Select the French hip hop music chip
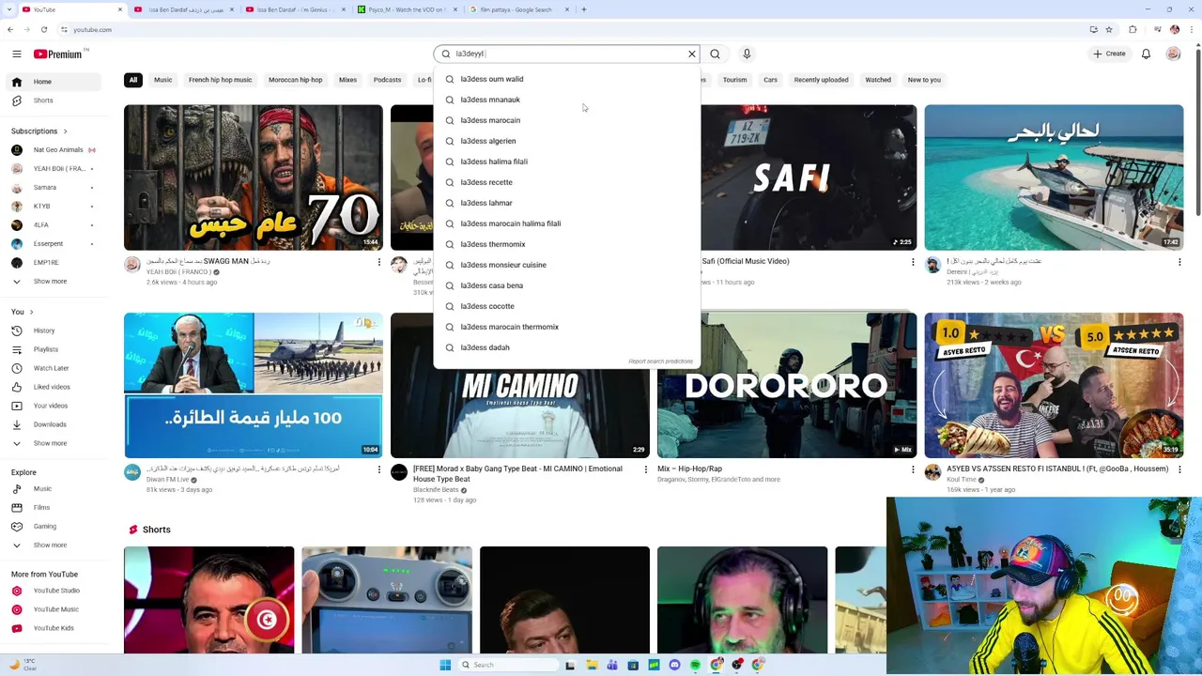The image size is (1202, 676). [220, 80]
